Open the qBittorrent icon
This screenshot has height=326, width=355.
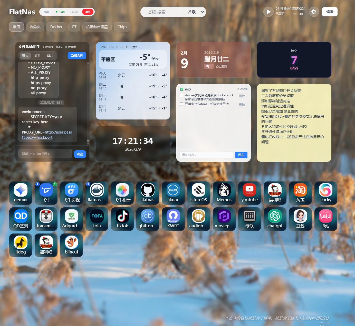pos(148,219)
